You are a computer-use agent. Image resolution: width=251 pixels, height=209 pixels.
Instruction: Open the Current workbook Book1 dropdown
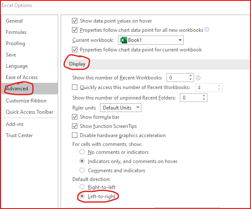pyautogui.click(x=151, y=40)
